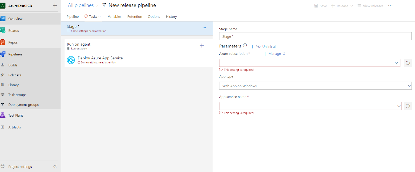This screenshot has width=415, height=172.
Task: Expand the App service name dropdown
Action: pos(399,106)
